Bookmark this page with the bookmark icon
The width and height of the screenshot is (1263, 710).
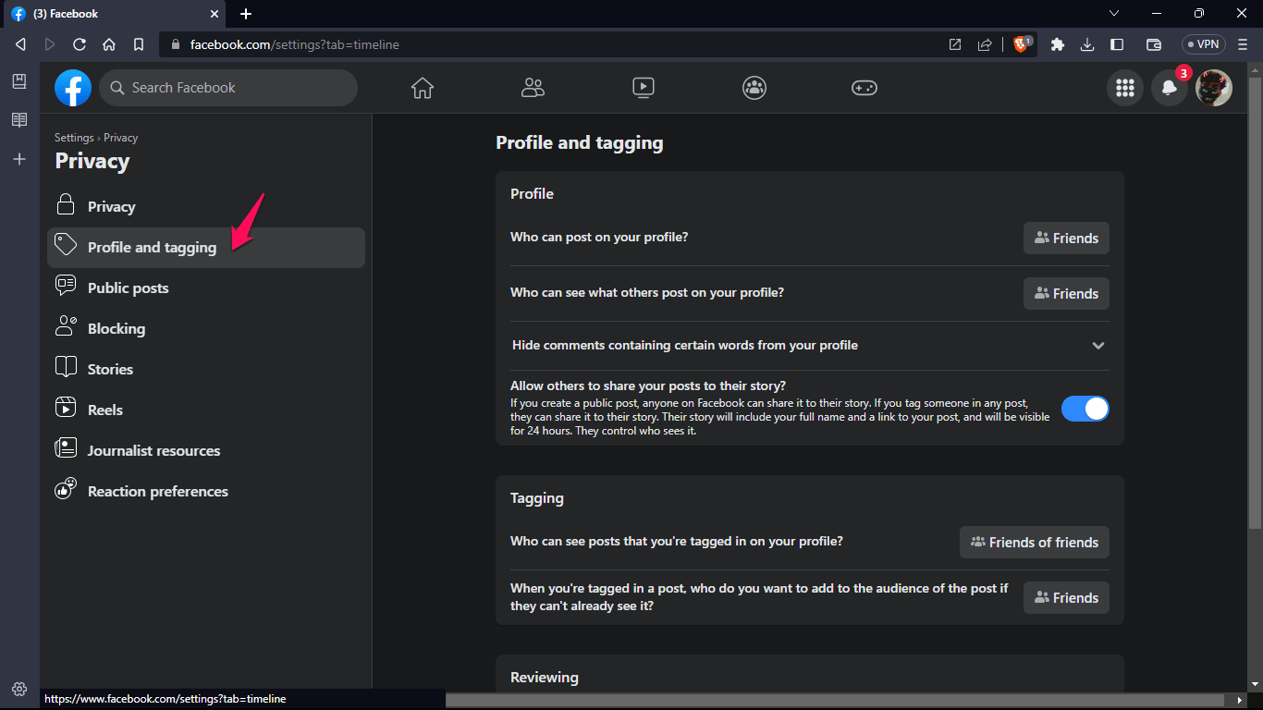139,44
